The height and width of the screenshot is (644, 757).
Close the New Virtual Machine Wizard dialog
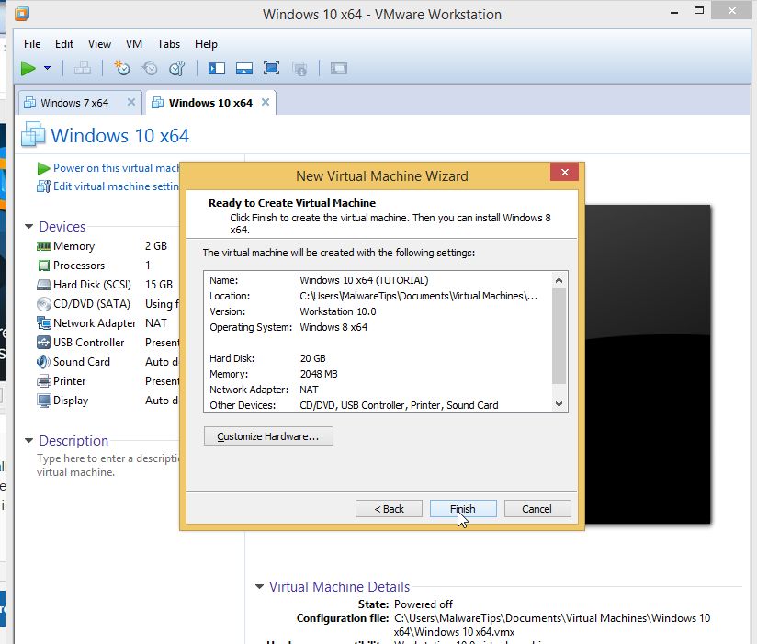coord(564,172)
